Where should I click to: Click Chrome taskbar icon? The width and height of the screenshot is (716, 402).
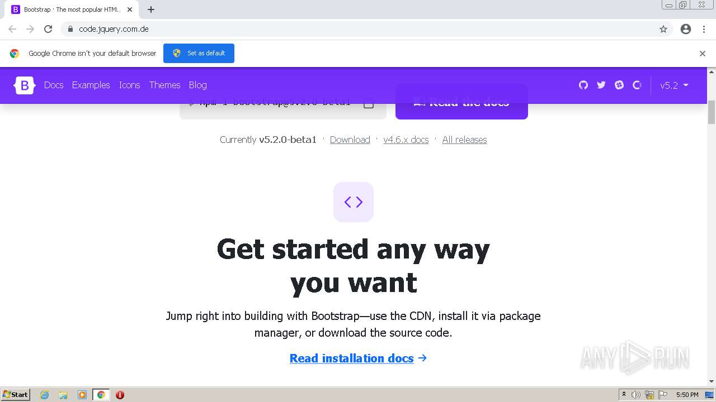click(x=101, y=395)
